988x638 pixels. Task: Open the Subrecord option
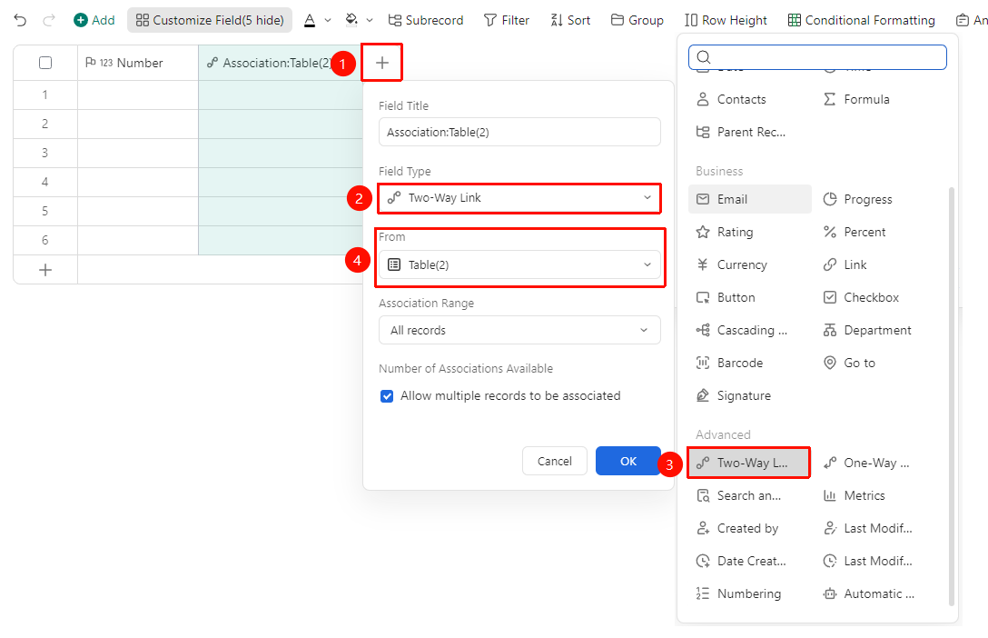coord(425,20)
